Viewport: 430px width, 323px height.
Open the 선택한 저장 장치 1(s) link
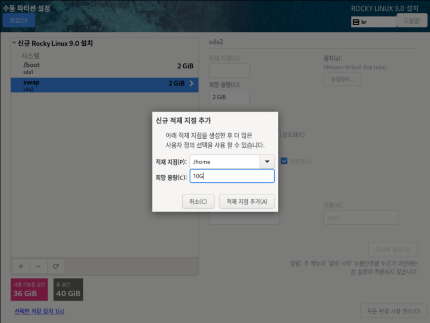pos(39,311)
